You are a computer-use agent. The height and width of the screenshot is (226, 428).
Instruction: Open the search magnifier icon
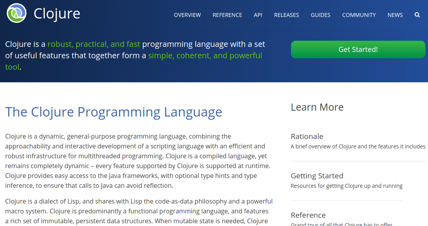tap(417, 15)
